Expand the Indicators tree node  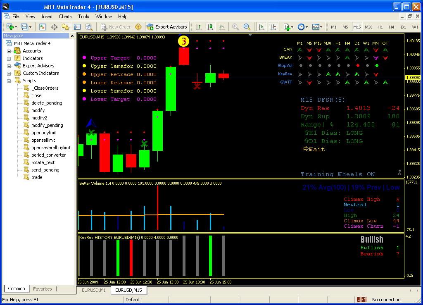pos(9,59)
